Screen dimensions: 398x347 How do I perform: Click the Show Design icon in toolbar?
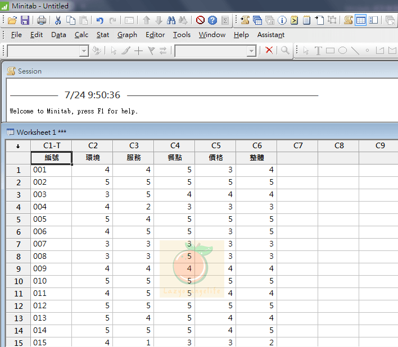pos(332,20)
